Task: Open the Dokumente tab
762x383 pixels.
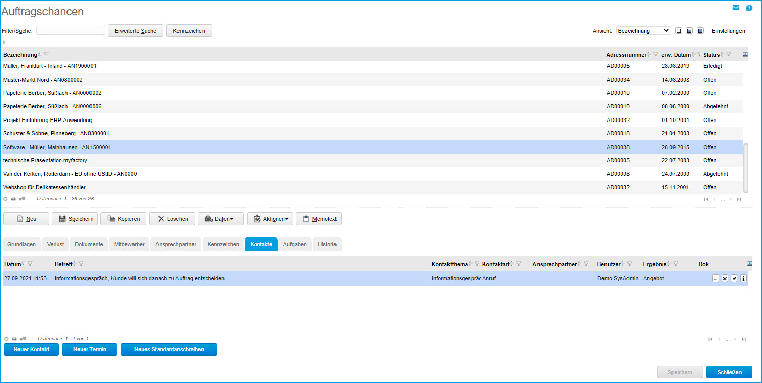Action: tap(89, 244)
